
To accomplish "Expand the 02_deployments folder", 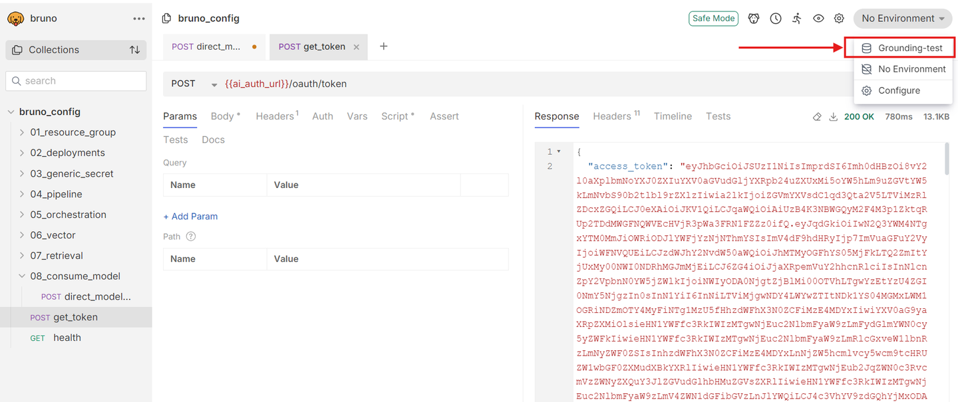I will [22, 153].
